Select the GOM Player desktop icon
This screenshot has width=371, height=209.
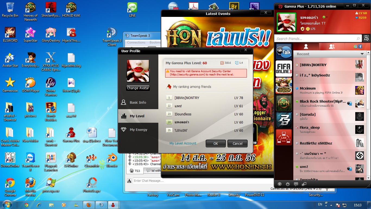tap(30, 85)
